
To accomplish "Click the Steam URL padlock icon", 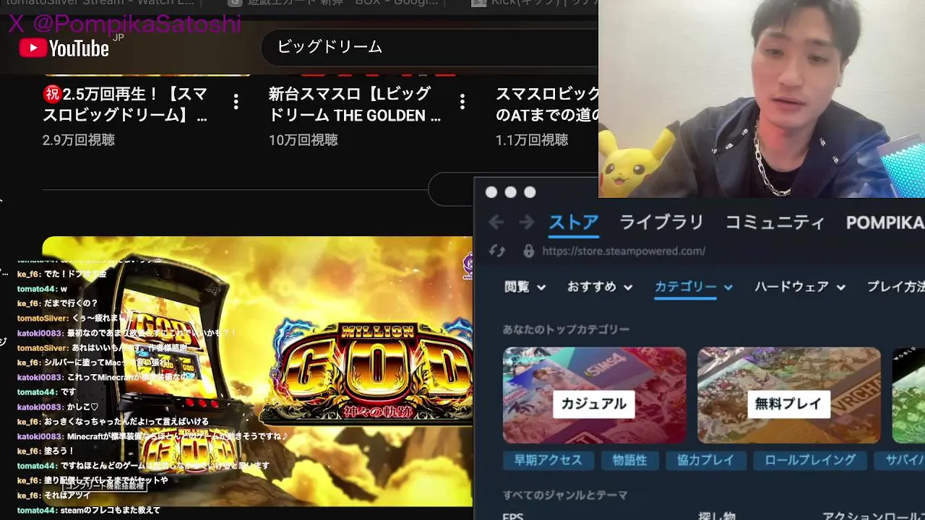I will tap(529, 251).
